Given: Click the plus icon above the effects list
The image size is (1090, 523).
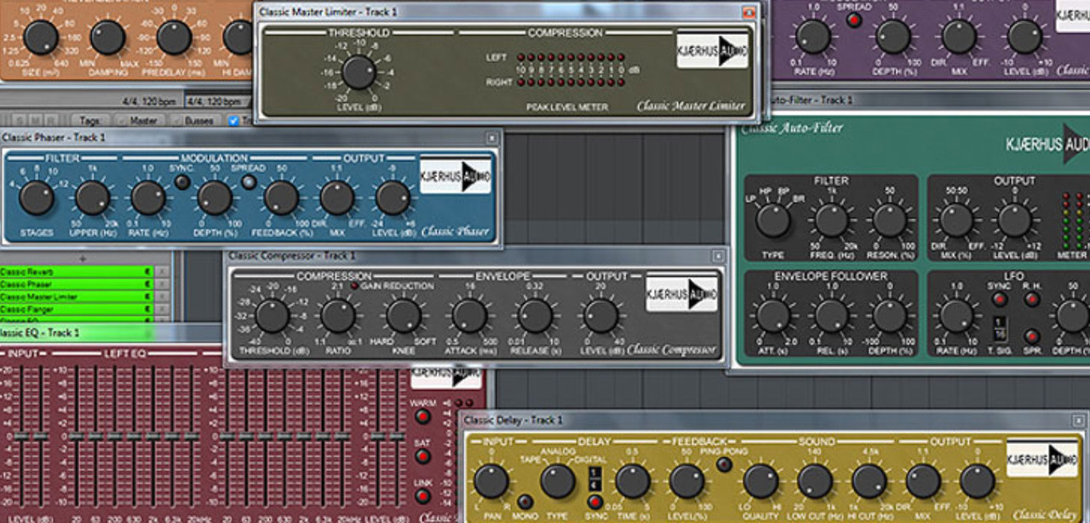Looking at the screenshot, I should click(83, 258).
